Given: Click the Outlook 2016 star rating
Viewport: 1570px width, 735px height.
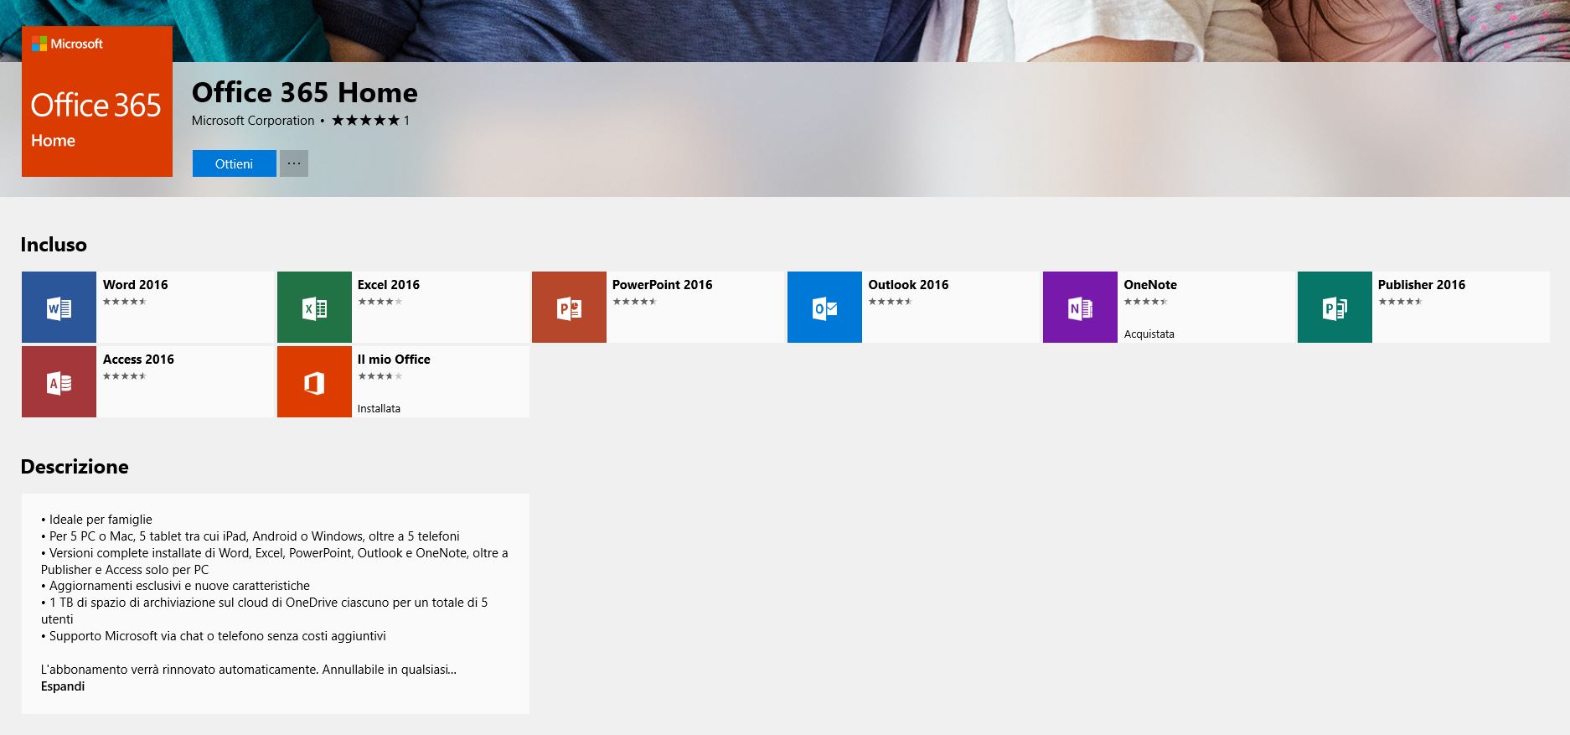Looking at the screenshot, I should (x=890, y=302).
